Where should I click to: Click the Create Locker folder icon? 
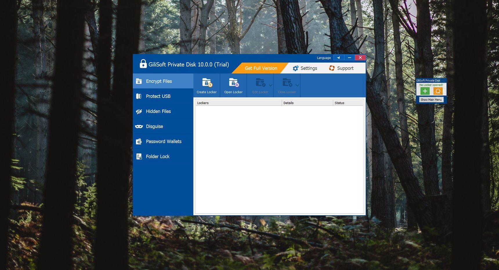207,83
